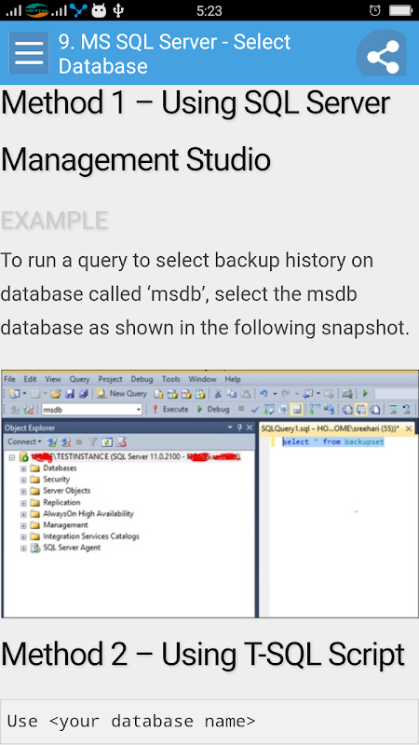Click the Object Explorer pin icon
The image size is (419, 745).
click(240, 427)
